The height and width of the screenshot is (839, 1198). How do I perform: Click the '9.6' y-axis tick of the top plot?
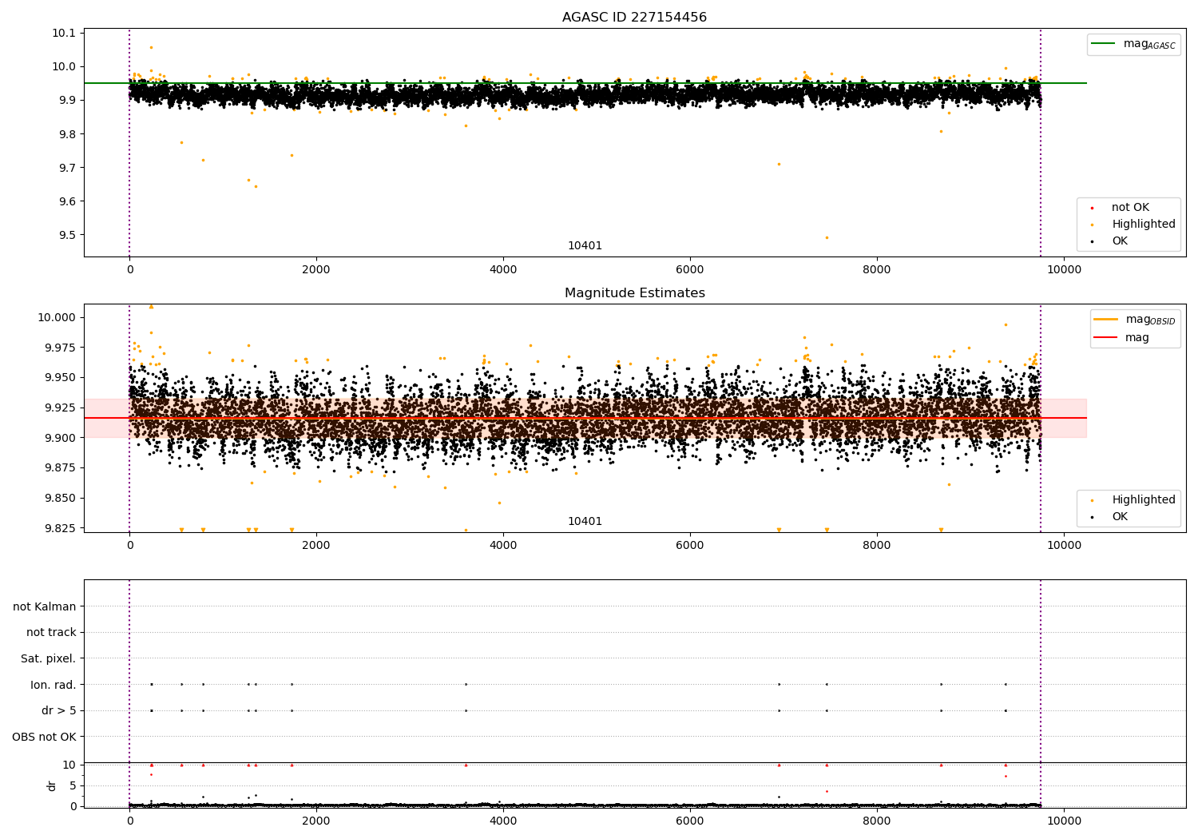(66, 201)
